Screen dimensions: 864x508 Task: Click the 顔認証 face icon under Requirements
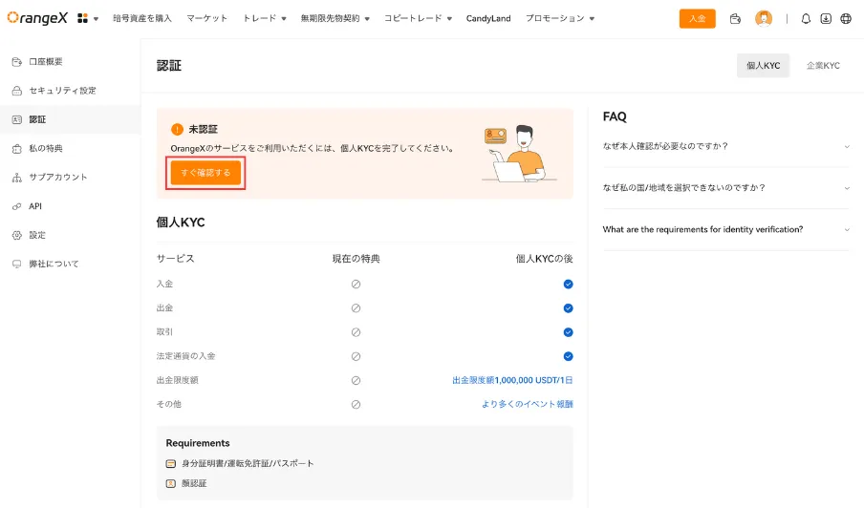point(171,483)
